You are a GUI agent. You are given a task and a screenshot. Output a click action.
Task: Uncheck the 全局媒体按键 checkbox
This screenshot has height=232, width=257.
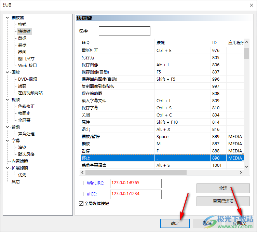tap(81, 204)
